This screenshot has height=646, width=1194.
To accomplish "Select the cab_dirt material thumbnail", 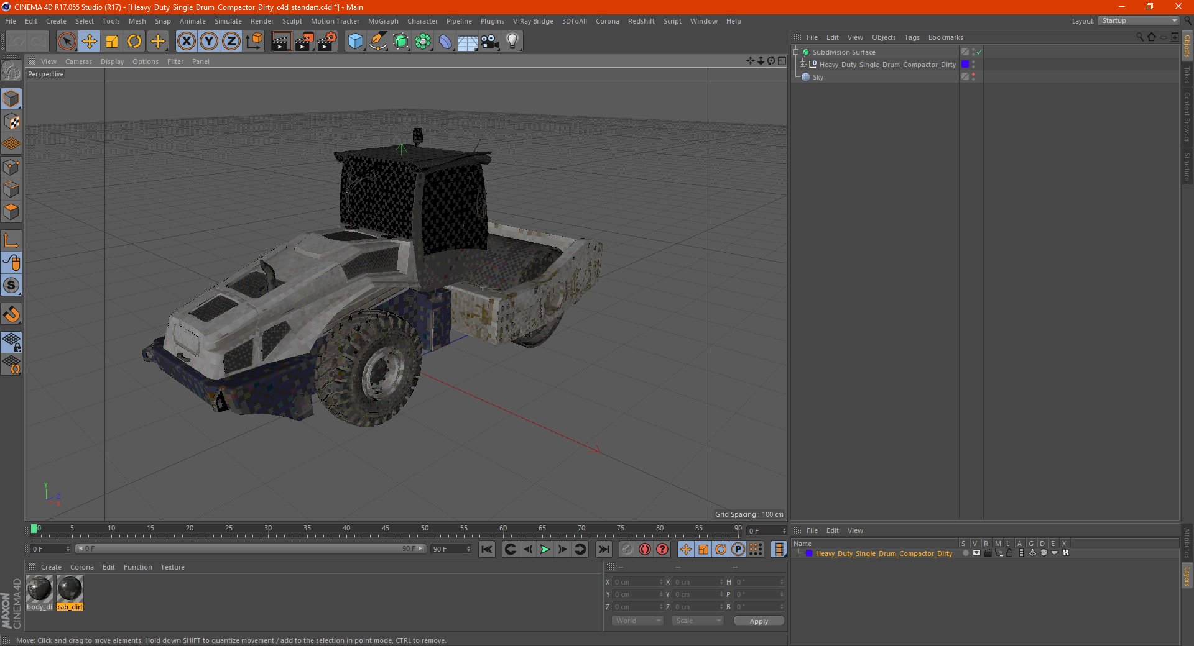I will click(x=70, y=593).
